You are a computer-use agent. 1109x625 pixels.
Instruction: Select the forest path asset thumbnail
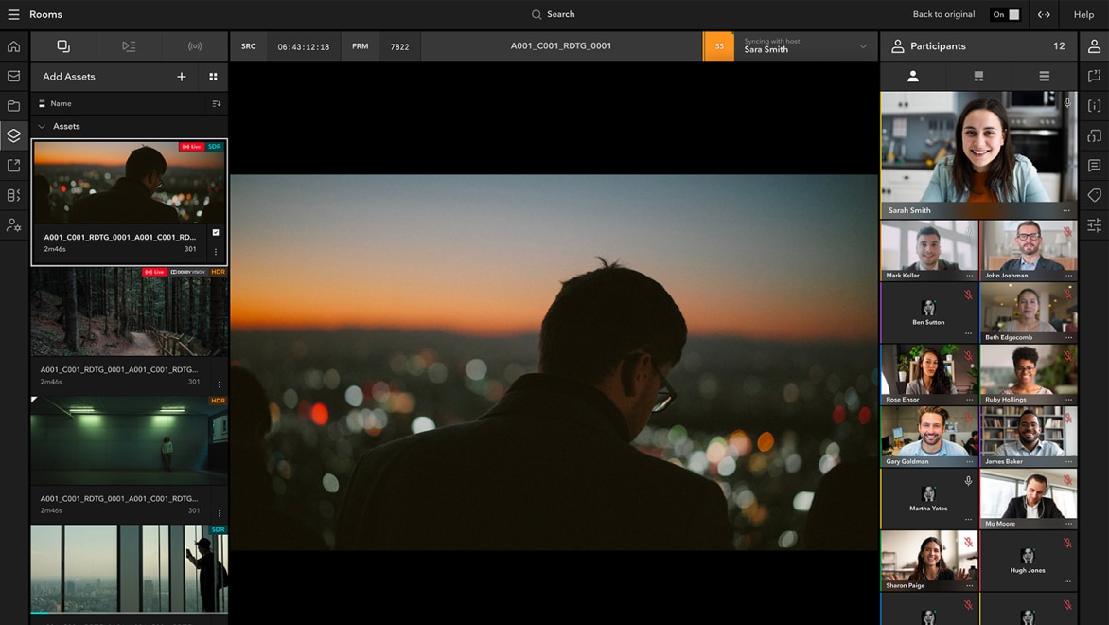[129, 312]
